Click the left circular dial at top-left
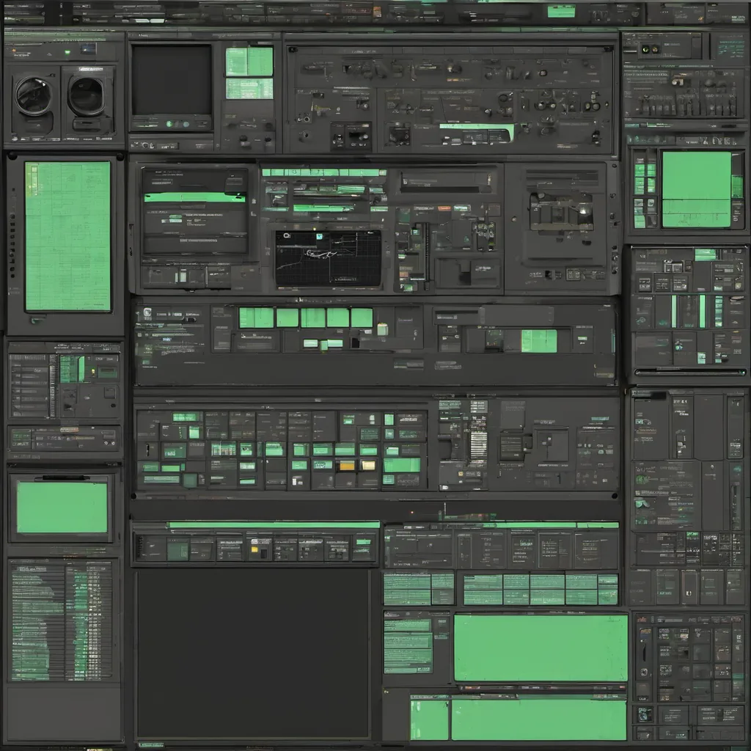The image size is (751, 751). (34, 96)
